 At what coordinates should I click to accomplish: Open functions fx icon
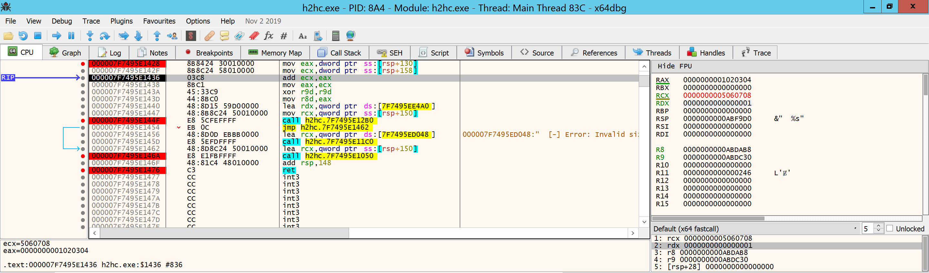coord(269,36)
